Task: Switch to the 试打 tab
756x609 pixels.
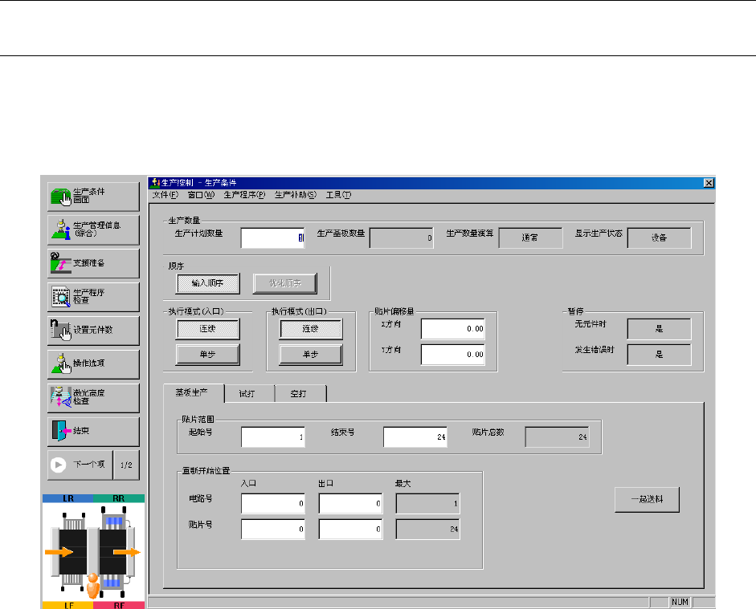Action: [x=249, y=394]
